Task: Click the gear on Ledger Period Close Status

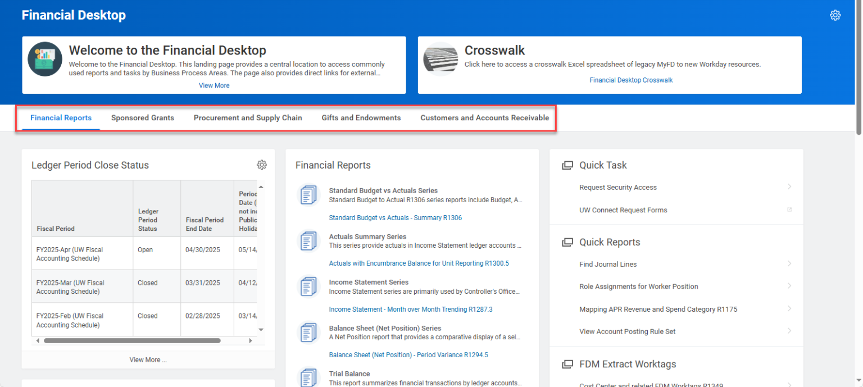Action: pyautogui.click(x=262, y=165)
